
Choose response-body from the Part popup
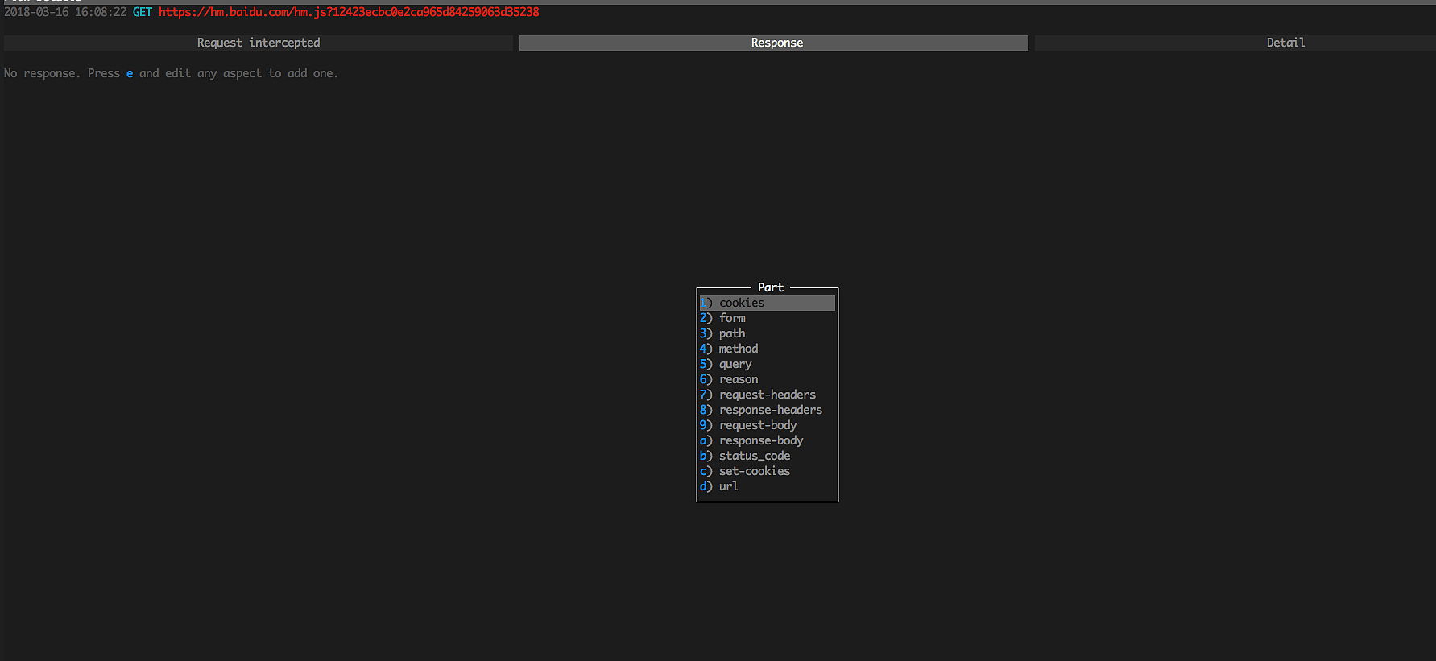[760, 440]
